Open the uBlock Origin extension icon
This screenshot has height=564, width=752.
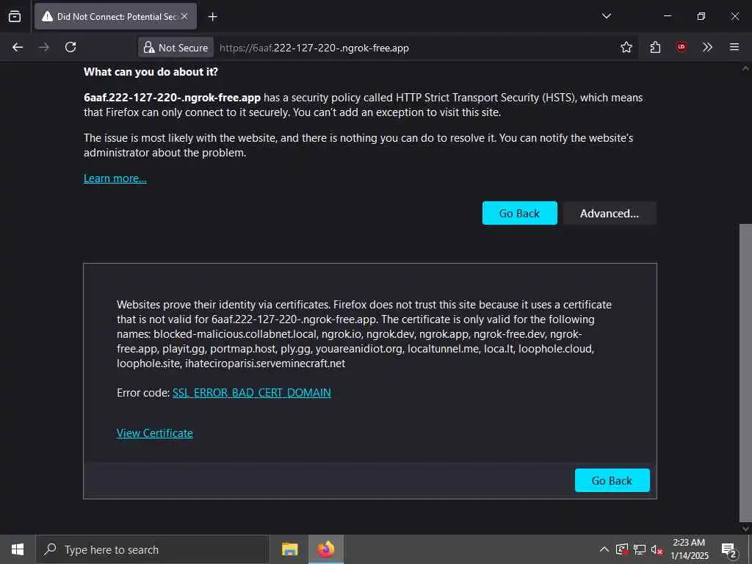tap(681, 47)
